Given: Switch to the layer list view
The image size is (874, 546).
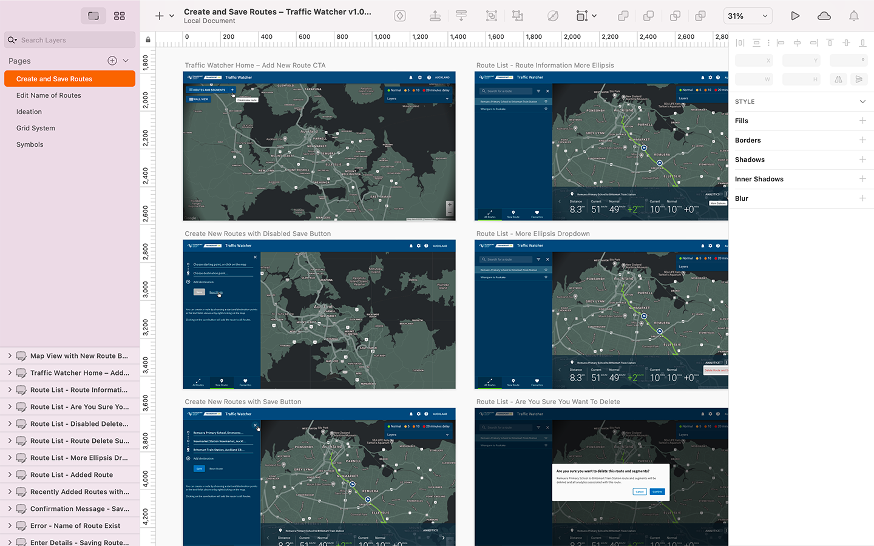Looking at the screenshot, I should pyautogui.click(x=93, y=16).
